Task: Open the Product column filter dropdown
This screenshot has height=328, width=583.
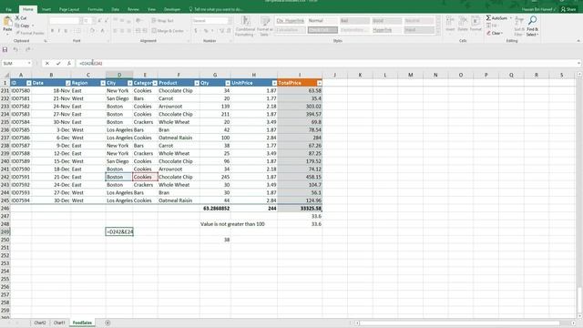Action: [x=197, y=83]
